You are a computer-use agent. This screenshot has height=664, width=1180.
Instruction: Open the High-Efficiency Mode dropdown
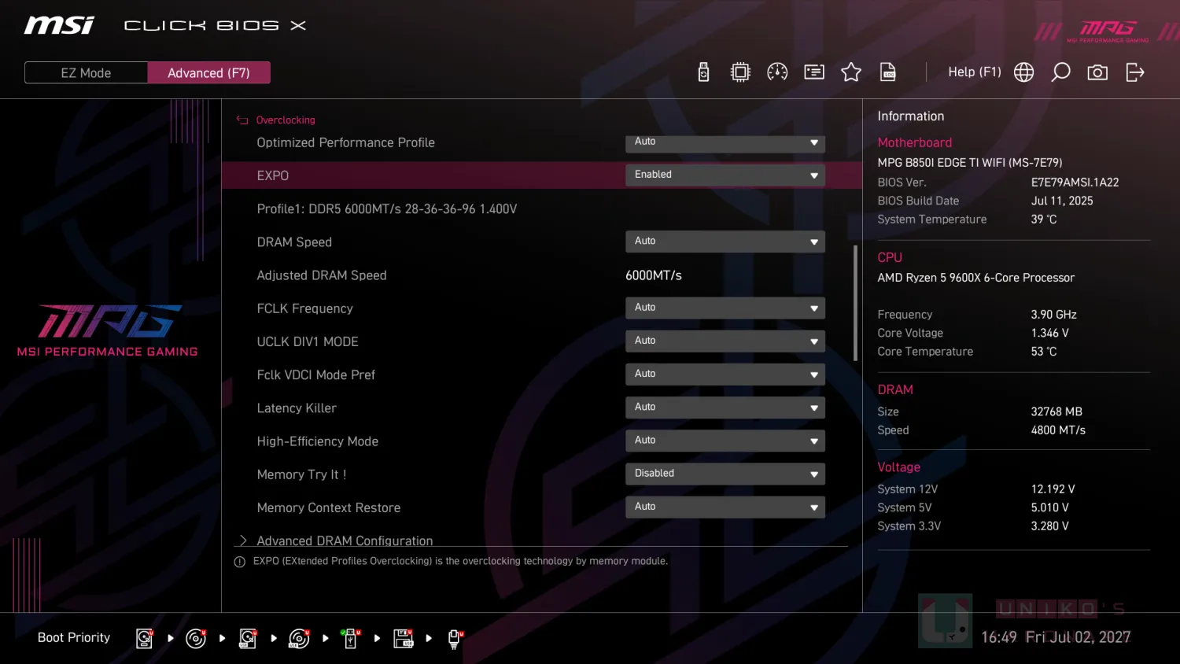(x=725, y=441)
